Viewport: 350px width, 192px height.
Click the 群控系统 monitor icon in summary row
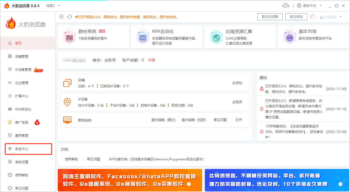coord(67,120)
